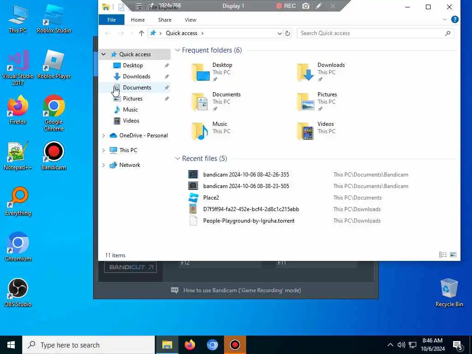Click breadcrumb arrow after Quick access

click(x=203, y=33)
